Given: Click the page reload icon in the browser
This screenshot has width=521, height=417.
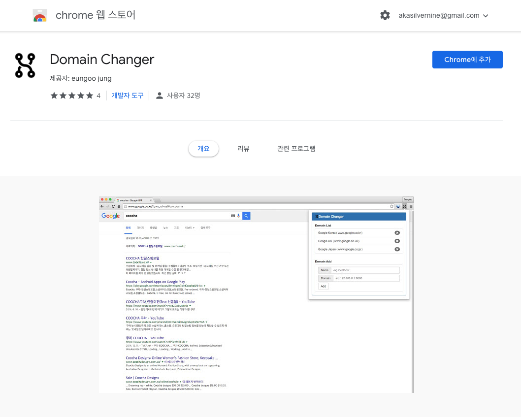Looking at the screenshot, I should (113, 206).
